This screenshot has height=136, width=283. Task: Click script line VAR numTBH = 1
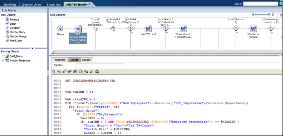79,92
